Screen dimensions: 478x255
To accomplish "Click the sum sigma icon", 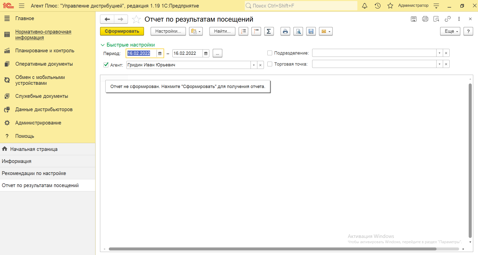I will 269,31.
